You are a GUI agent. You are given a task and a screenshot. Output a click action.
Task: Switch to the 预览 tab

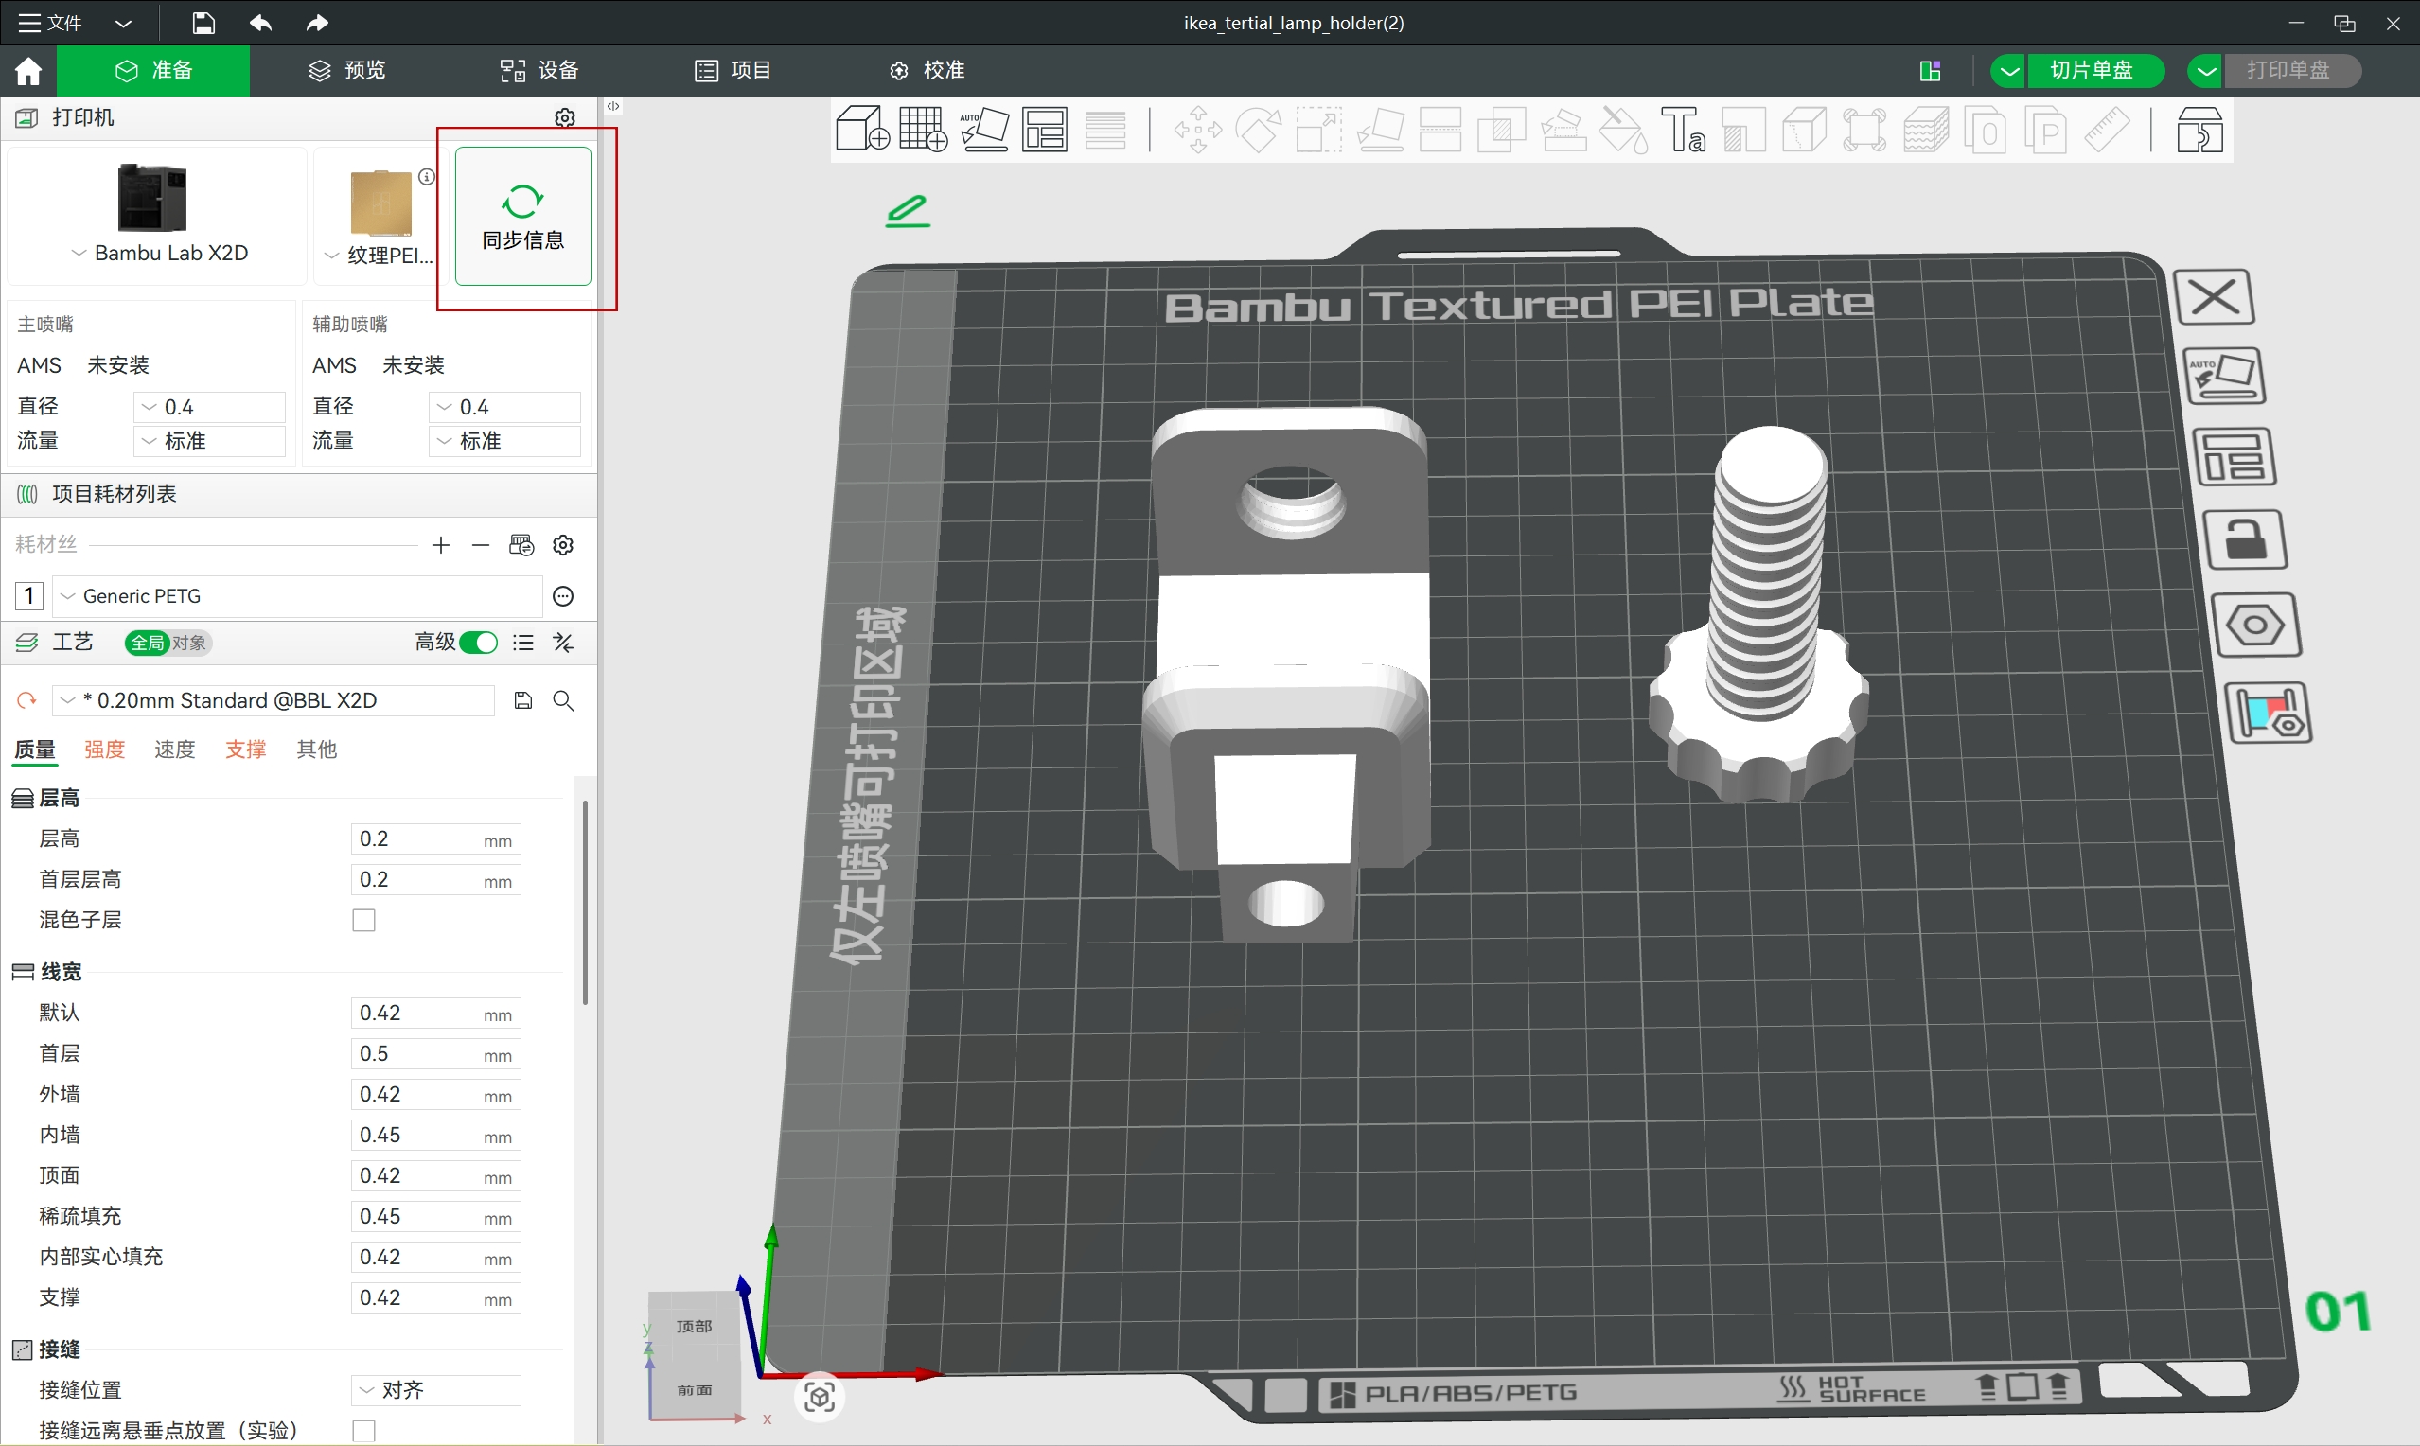(x=346, y=70)
